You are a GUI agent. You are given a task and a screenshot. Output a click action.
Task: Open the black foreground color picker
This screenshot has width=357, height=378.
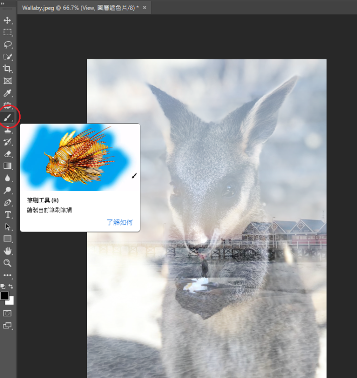[5, 296]
